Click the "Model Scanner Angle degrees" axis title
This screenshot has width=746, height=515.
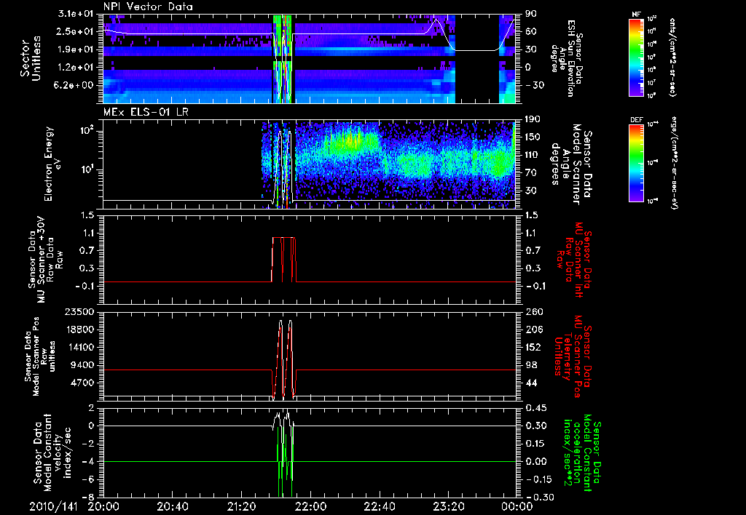(x=571, y=164)
